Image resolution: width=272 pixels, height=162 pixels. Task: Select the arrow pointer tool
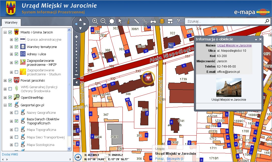120,21
